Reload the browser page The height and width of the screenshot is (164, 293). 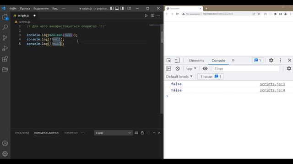177,14
